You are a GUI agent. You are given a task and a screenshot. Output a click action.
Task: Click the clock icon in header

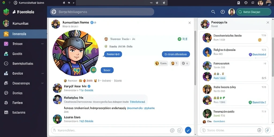coord(222,12)
